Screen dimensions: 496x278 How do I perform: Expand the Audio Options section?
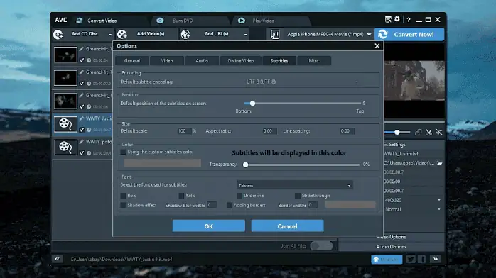(x=392, y=247)
